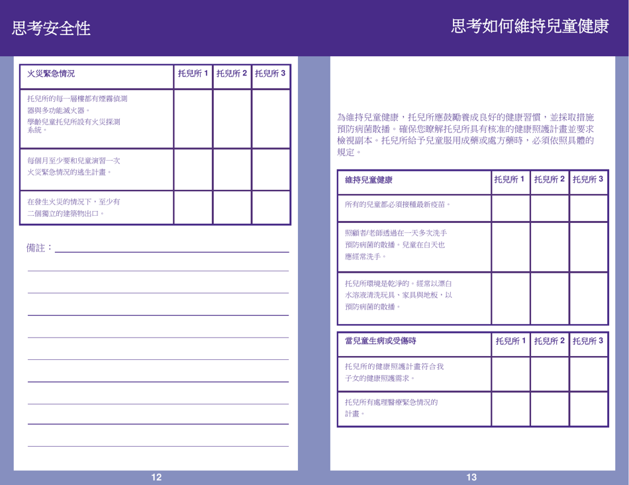Check the 托兒所 1 box for monthly fire drill row

[x=191, y=169]
